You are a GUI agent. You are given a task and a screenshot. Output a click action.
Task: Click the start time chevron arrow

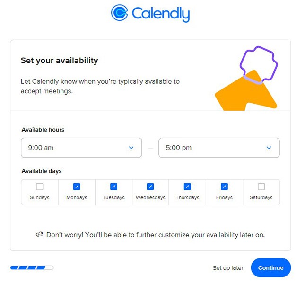tap(131, 148)
